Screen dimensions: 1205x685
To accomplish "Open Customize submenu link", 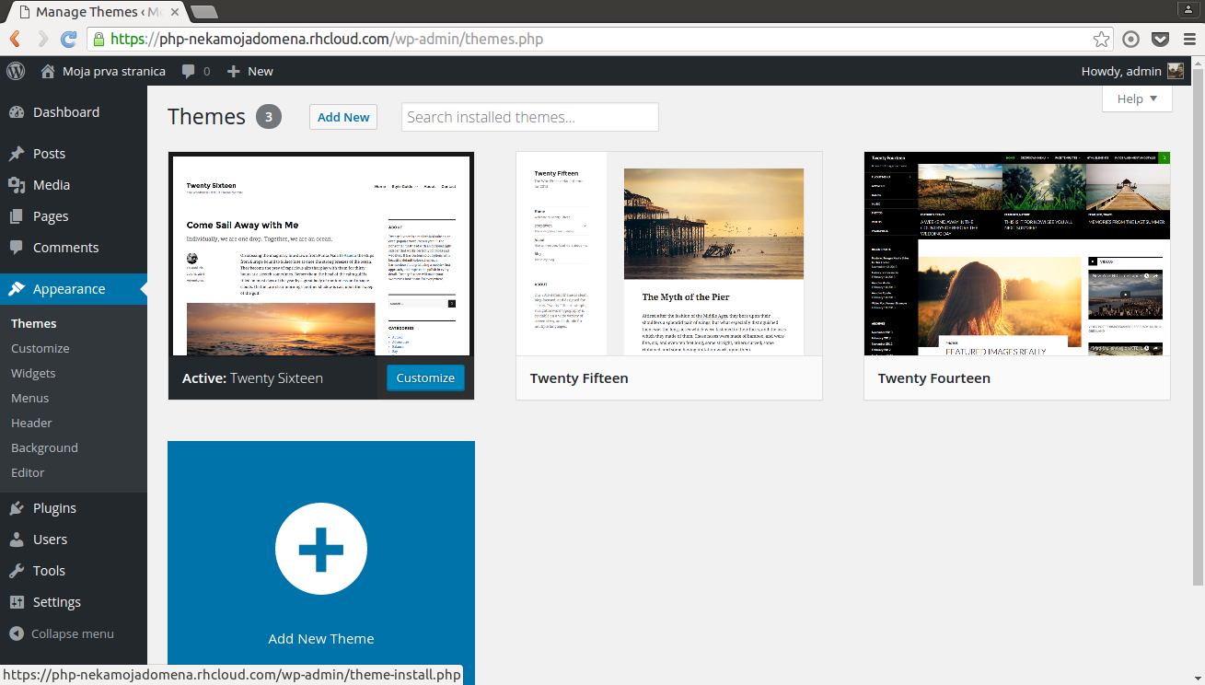I will tap(41, 349).
